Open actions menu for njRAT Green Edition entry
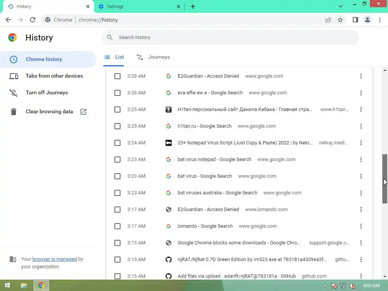The height and width of the screenshot is (291, 388). (361, 260)
